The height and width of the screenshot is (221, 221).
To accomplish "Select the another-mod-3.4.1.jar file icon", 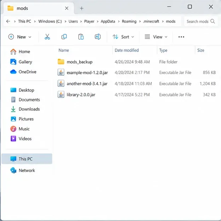I will pyautogui.click(x=61, y=83).
